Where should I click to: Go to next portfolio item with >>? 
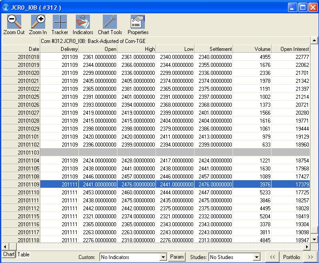coord(311,257)
